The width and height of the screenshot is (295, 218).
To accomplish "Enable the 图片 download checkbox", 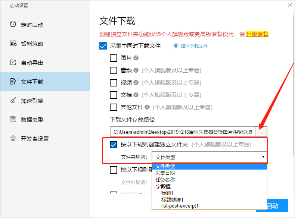I will 114,58.
